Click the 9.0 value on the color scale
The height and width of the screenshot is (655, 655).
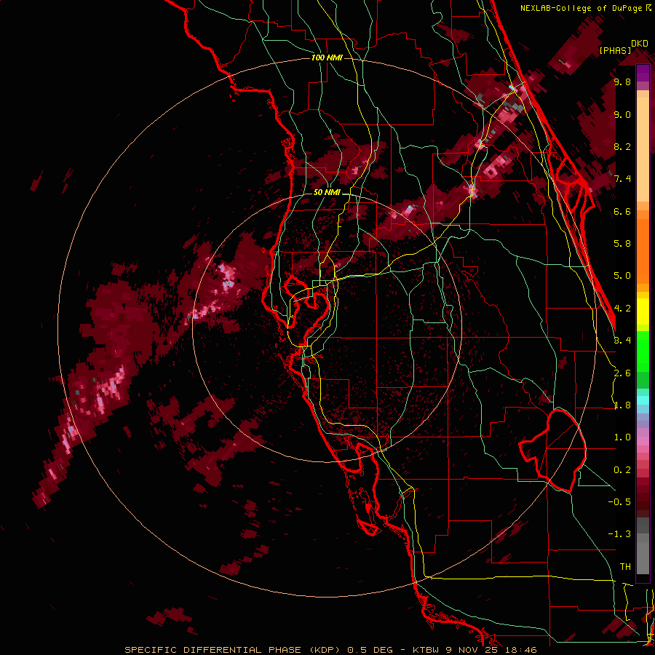click(622, 114)
